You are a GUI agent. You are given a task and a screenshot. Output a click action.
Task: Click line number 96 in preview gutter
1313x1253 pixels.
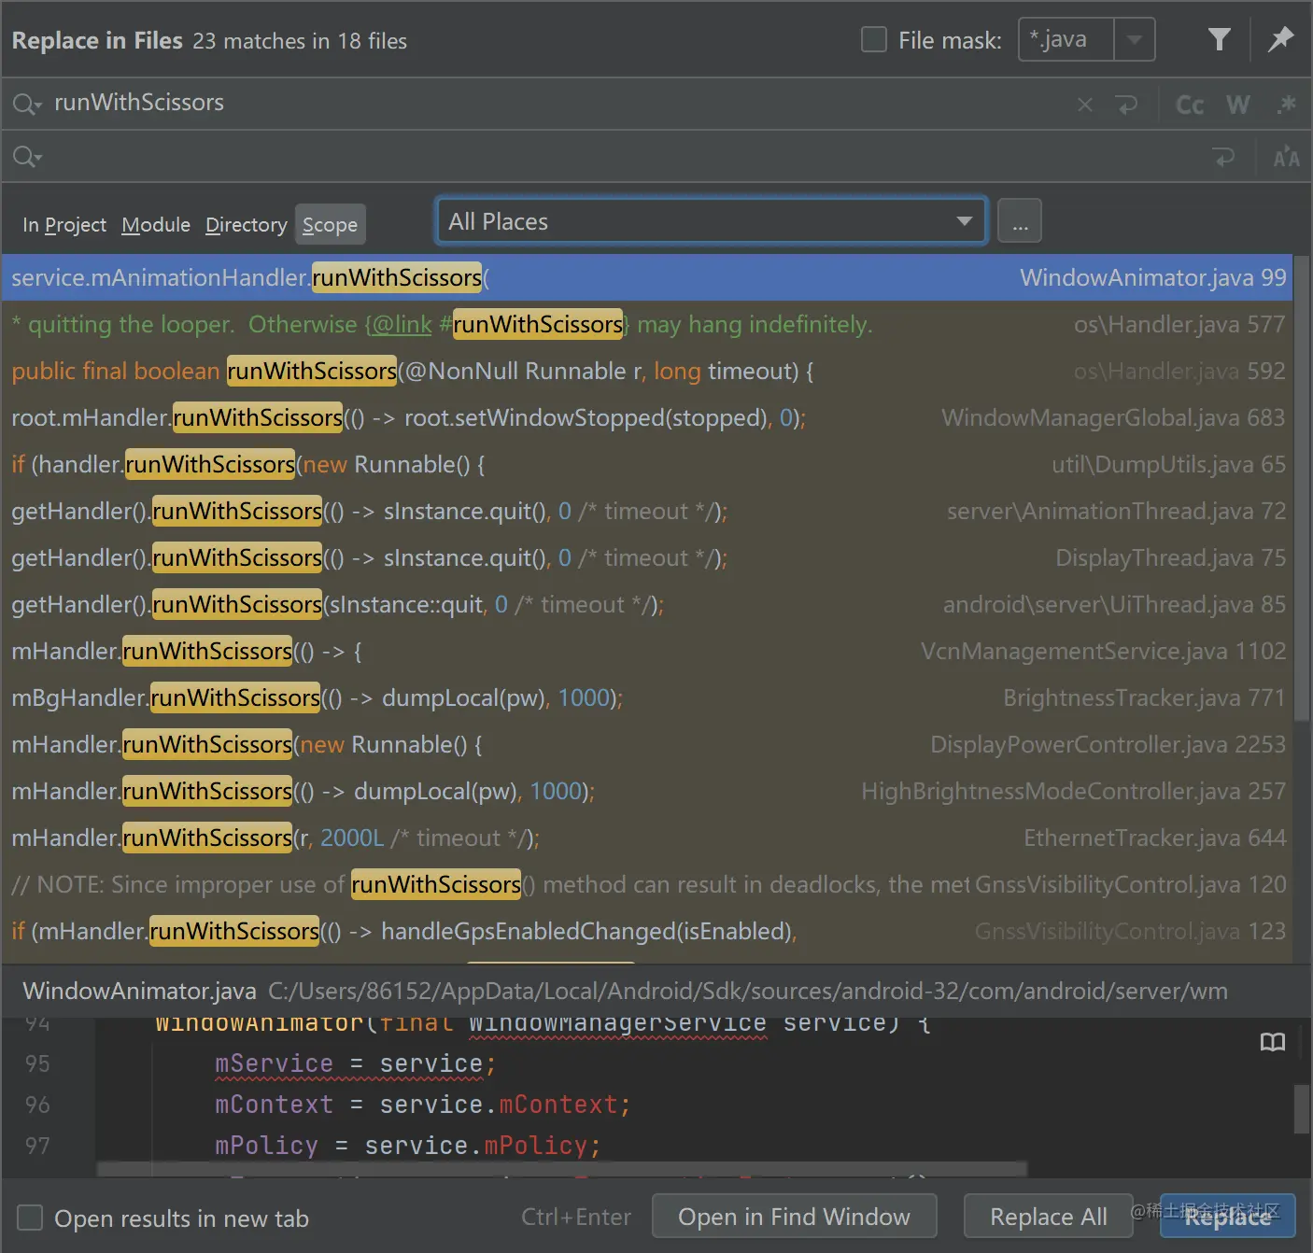click(37, 1105)
